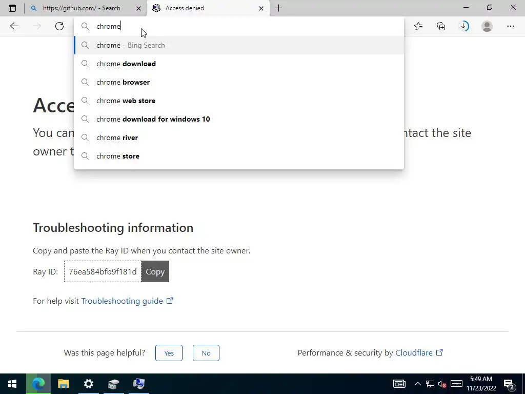
Task: Open the Windows Start menu
Action: tap(12, 384)
